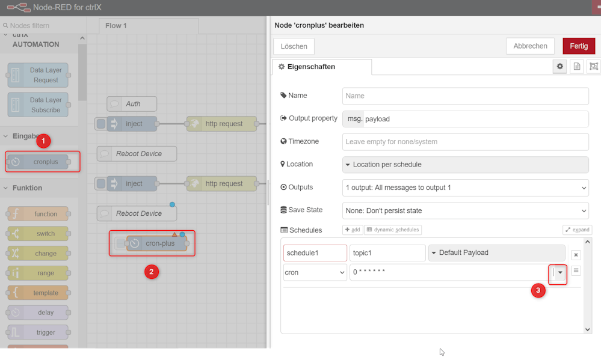Image resolution: width=601 pixels, height=363 pixels.
Task: Click the schedules list scroll-down arrow
Action: [588, 329]
